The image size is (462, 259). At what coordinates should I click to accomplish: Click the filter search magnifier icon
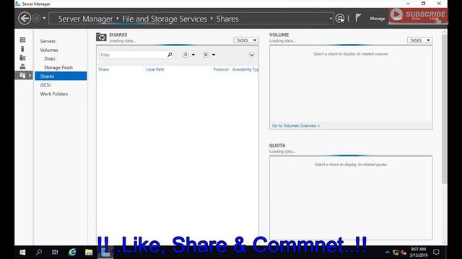(x=170, y=55)
